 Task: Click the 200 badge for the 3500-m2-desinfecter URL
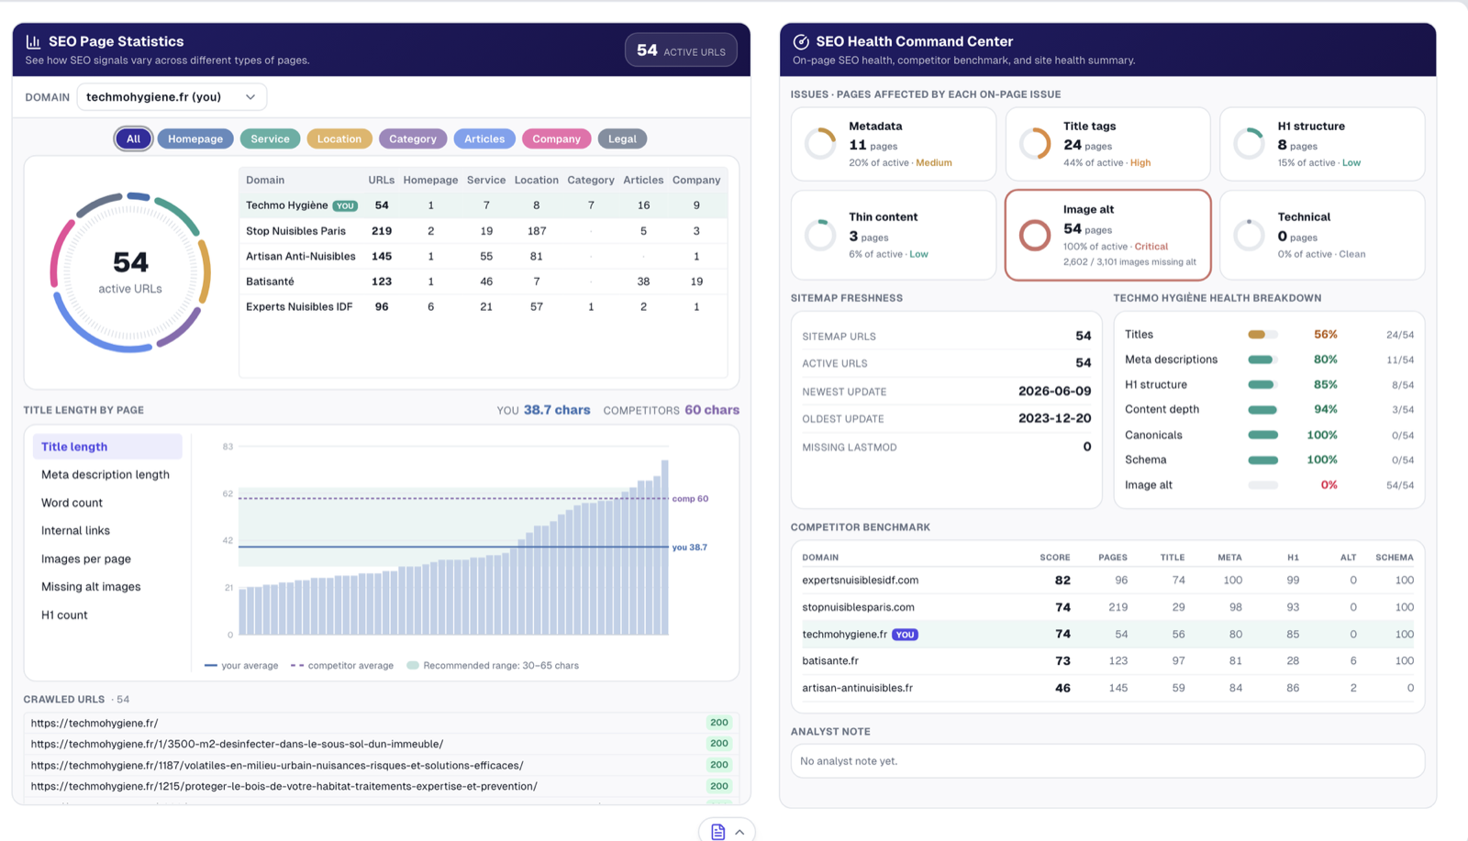point(719,744)
